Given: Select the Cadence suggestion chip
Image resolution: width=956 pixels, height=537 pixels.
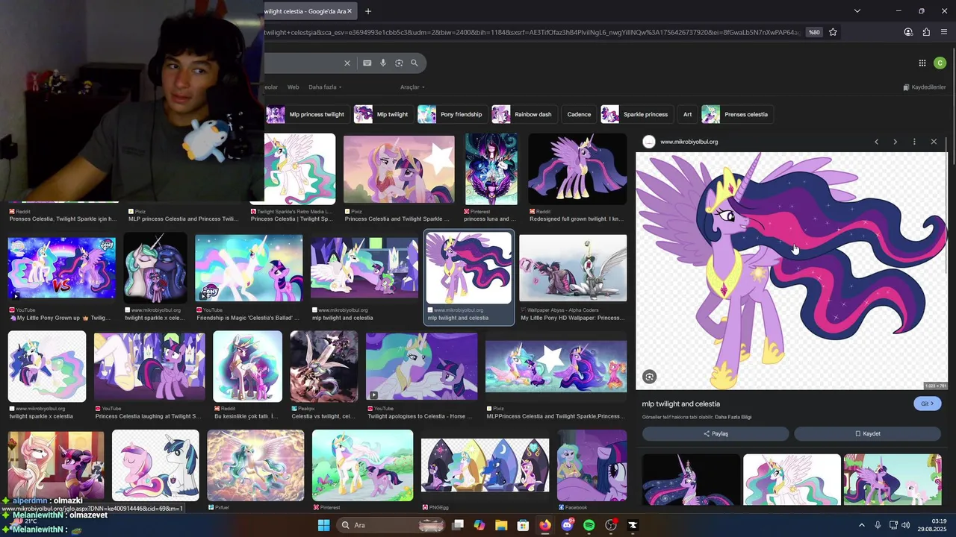Looking at the screenshot, I should [579, 114].
